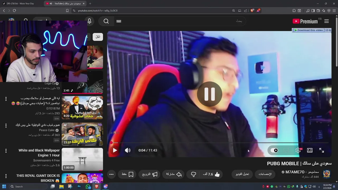
Task: Open Photoshop from the taskbar
Action: point(79,186)
